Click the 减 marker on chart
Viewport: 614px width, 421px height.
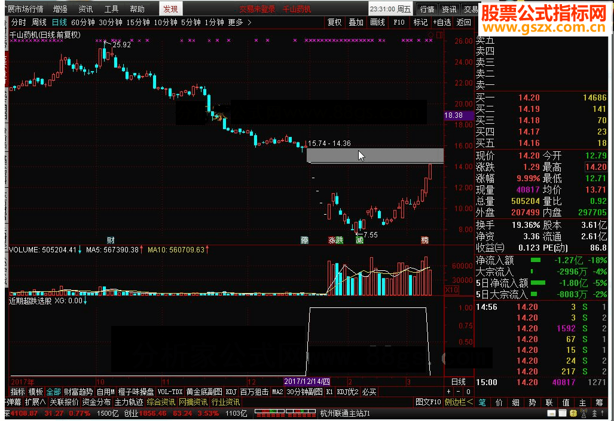359,240
